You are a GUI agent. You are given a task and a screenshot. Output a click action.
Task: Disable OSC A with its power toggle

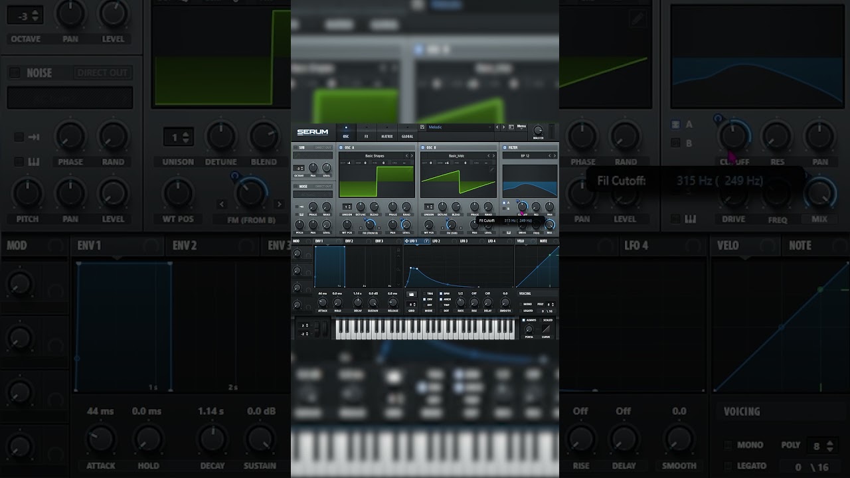(x=341, y=147)
